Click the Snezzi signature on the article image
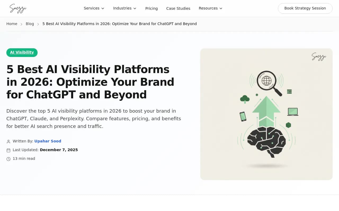The width and height of the screenshot is (339, 211). pyautogui.click(x=319, y=56)
